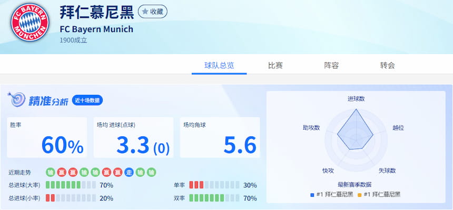Viewport: 453px width, 210px height.
Task: Open the 阵容 tab
Action: click(331, 65)
